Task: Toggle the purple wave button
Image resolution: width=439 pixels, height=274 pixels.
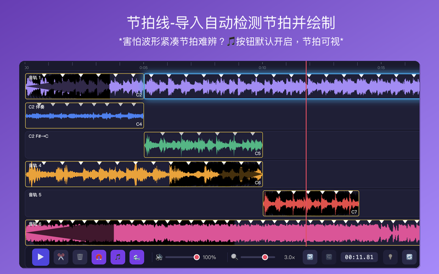Action: point(137,257)
